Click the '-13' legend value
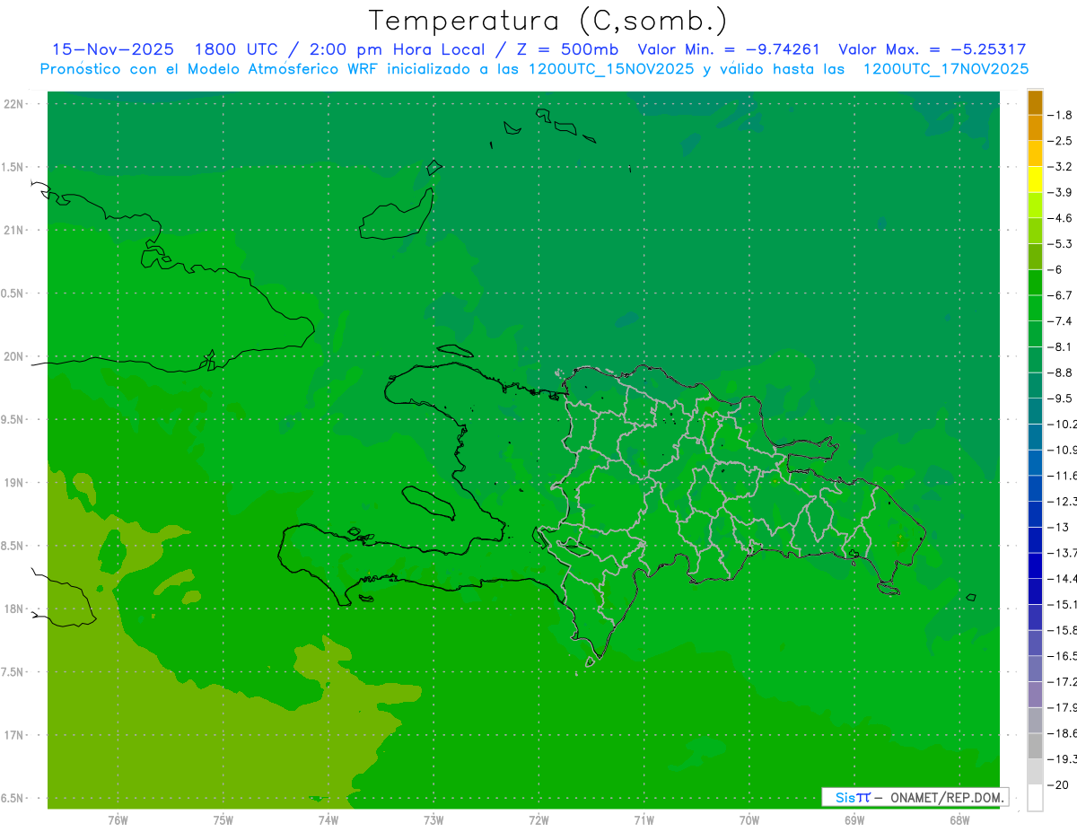The width and height of the screenshot is (1077, 832). 1058,527
